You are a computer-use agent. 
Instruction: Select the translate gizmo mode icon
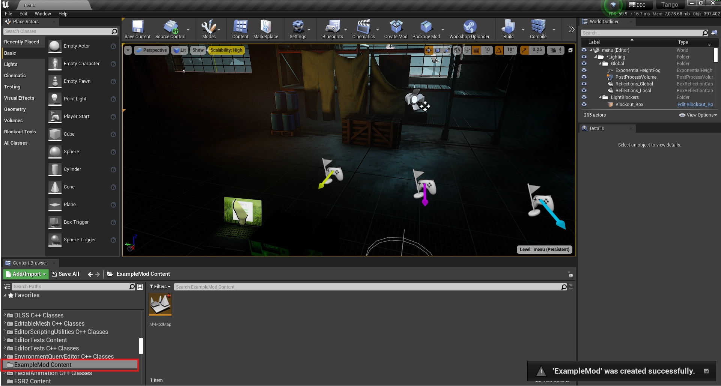429,50
